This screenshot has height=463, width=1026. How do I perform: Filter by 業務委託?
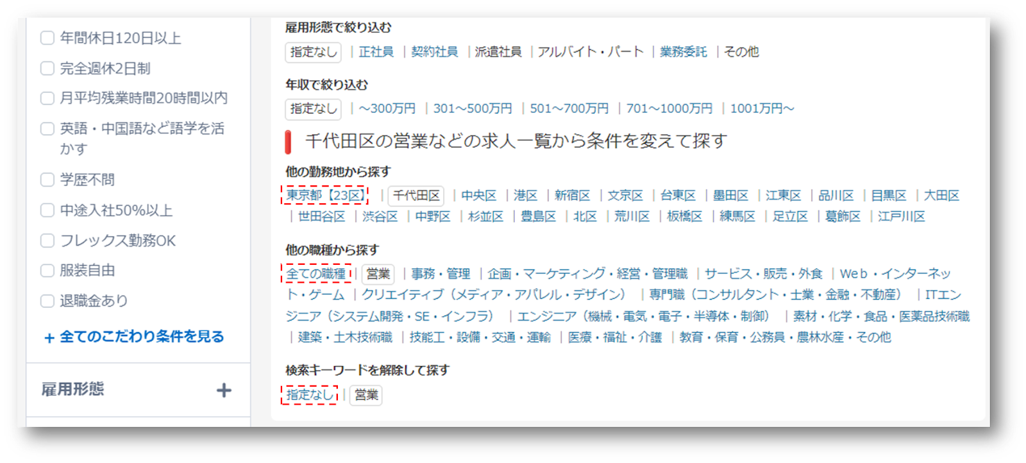(x=683, y=52)
